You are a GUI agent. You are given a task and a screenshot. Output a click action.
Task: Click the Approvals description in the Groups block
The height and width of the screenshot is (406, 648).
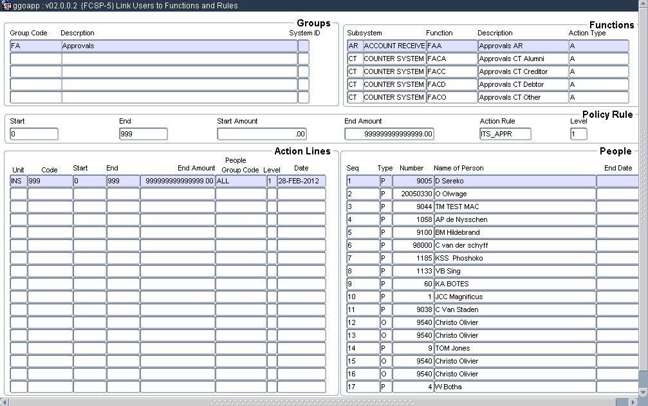(x=179, y=46)
